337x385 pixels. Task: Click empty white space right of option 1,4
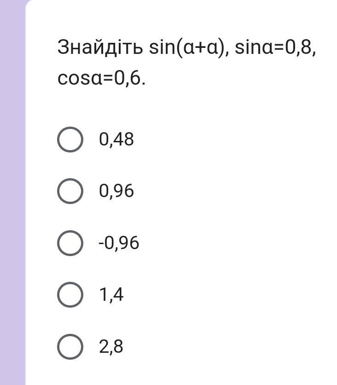[x=230, y=295]
